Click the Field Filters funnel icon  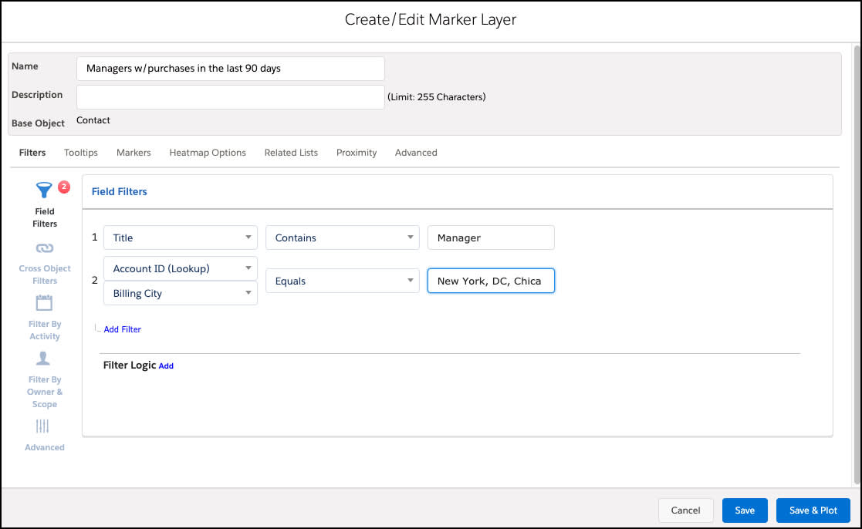tap(44, 190)
